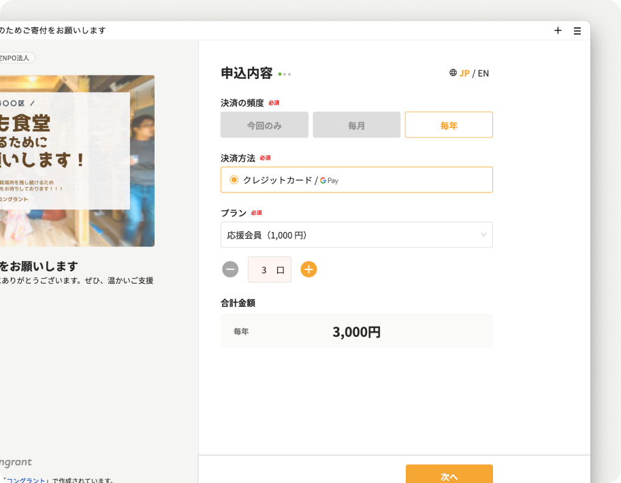Viewport: 621px width, 483px height.
Task: Click the campaign banner image
Action: (77, 161)
